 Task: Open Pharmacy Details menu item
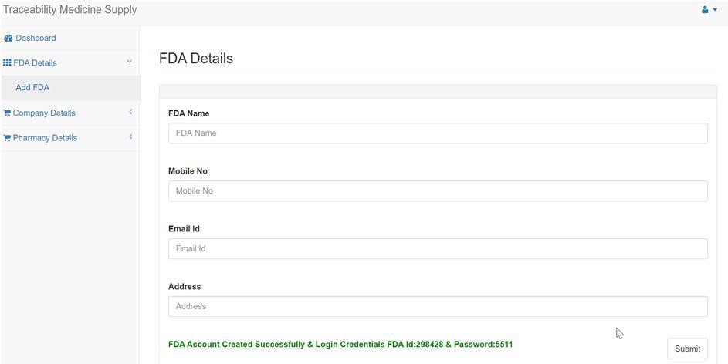[70, 138]
